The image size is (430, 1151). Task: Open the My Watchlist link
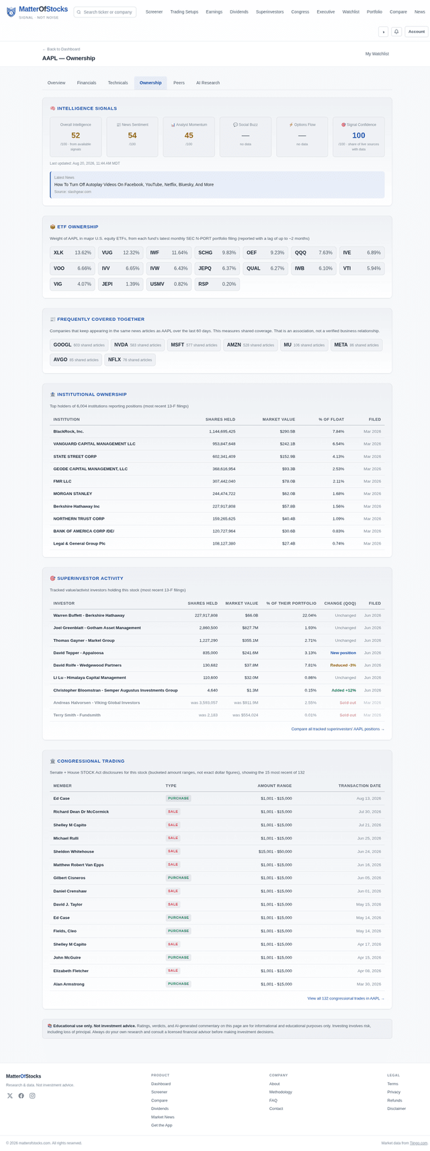[x=377, y=54]
